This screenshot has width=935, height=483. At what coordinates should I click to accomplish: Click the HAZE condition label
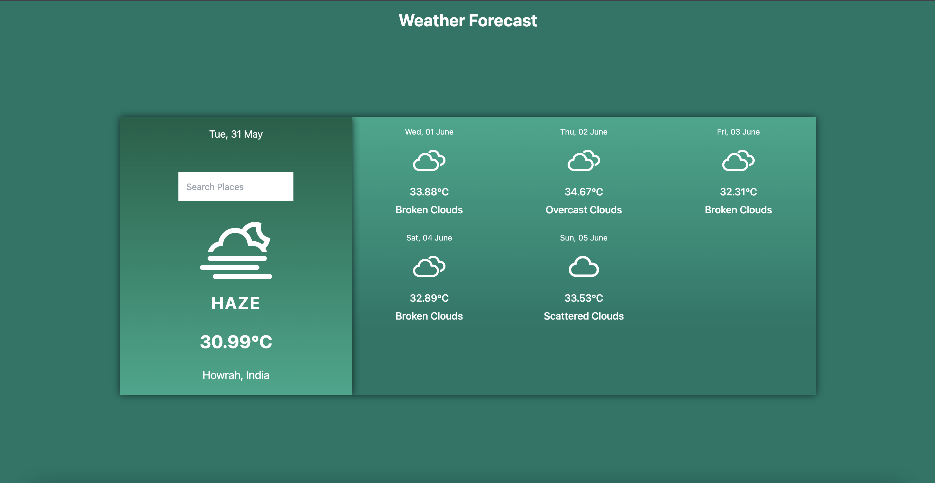coord(236,303)
